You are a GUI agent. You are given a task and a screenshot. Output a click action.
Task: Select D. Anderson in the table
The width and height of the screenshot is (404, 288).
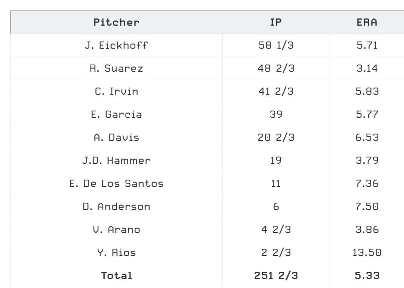pos(117,206)
